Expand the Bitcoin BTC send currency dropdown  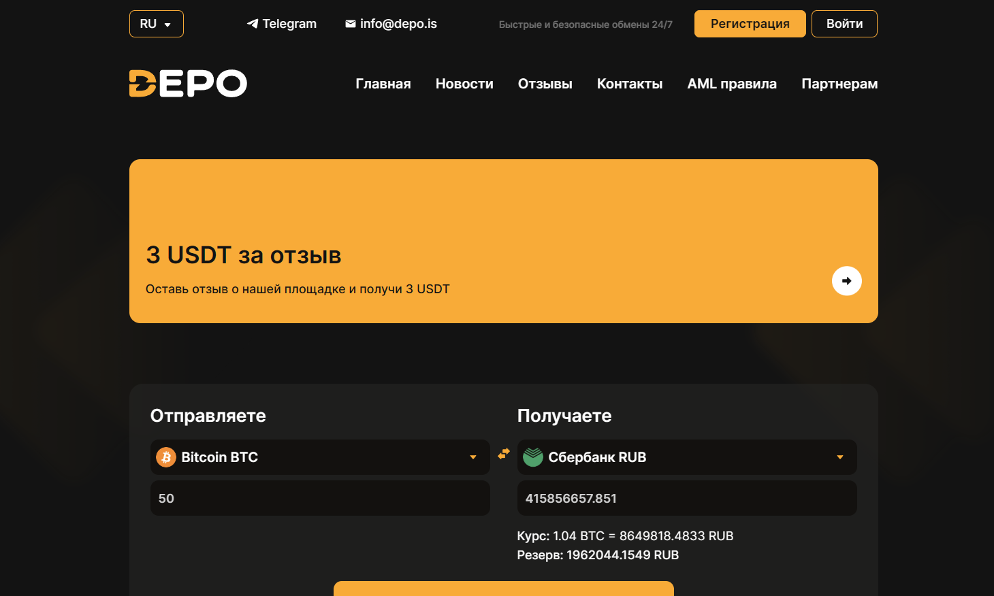tap(320, 457)
